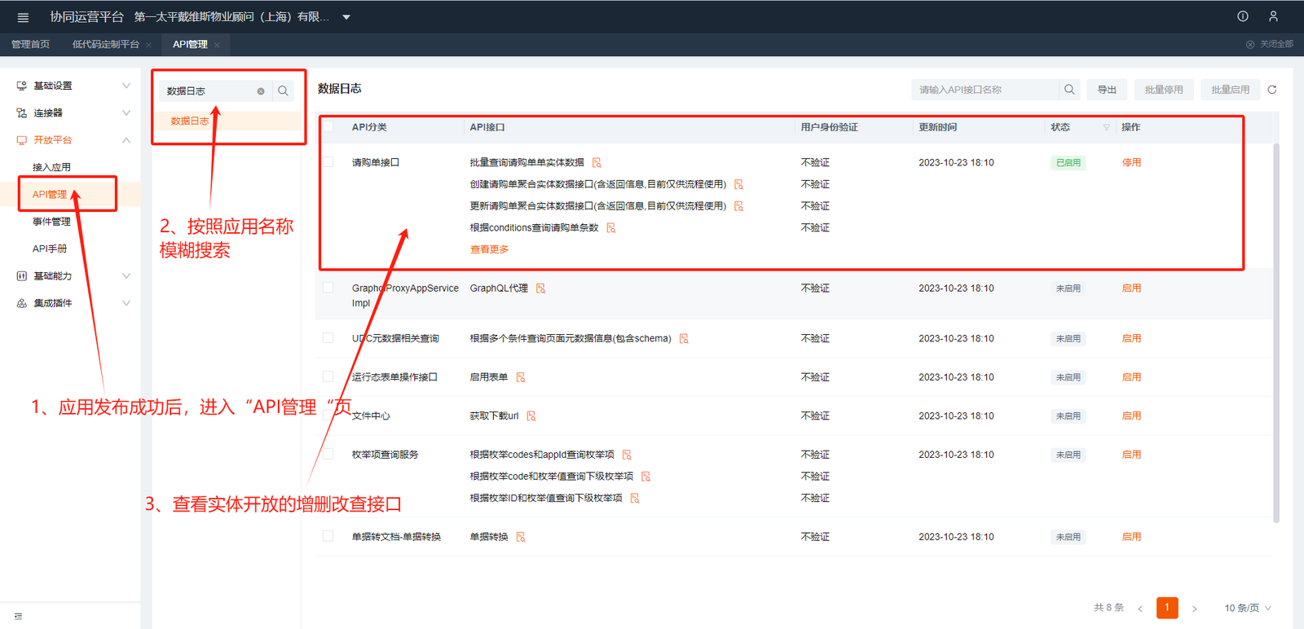Click the search icon in the 数据日志 filter box
Viewport: 1304px width, 629px height.
point(283,91)
